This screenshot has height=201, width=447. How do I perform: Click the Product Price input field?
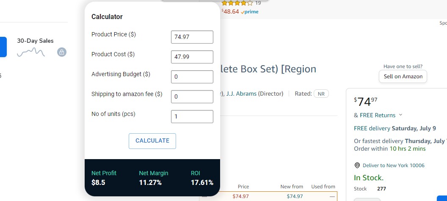[x=192, y=37]
